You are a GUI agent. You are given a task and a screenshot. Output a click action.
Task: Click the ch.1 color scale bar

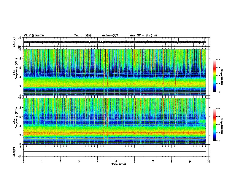click(215, 75)
